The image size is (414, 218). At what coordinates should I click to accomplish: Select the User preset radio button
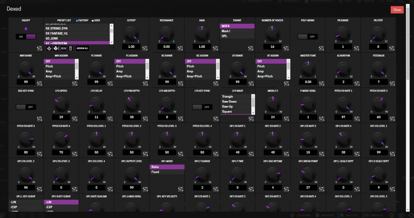pyautogui.click(x=93, y=21)
